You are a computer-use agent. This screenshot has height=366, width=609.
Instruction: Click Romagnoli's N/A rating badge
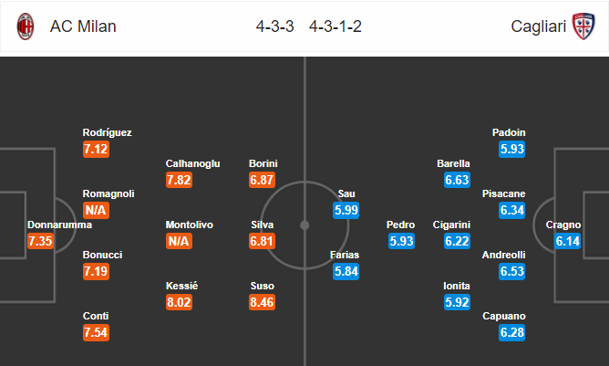pos(96,211)
